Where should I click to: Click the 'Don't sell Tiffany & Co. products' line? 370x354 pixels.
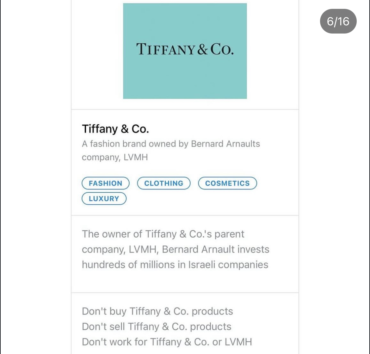tap(157, 326)
